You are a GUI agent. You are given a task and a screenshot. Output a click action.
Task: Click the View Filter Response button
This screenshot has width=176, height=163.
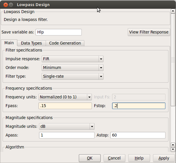tap(149, 32)
